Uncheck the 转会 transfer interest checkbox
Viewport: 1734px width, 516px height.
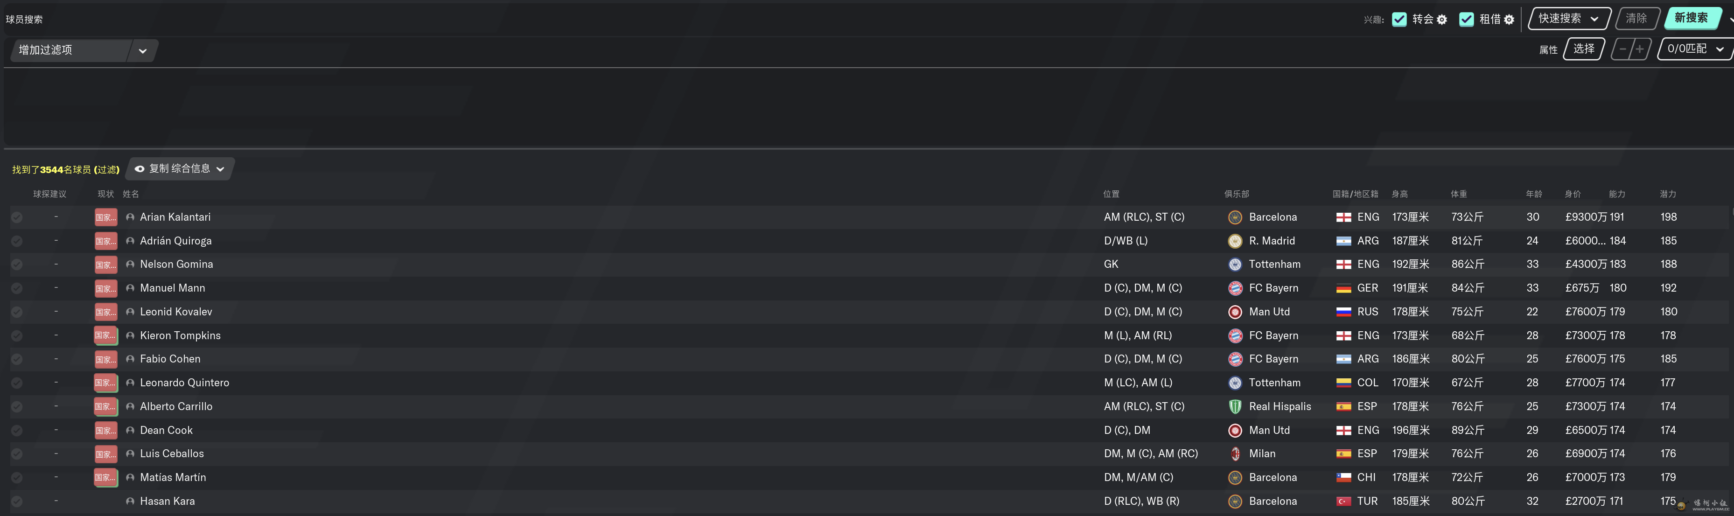pyautogui.click(x=1399, y=20)
